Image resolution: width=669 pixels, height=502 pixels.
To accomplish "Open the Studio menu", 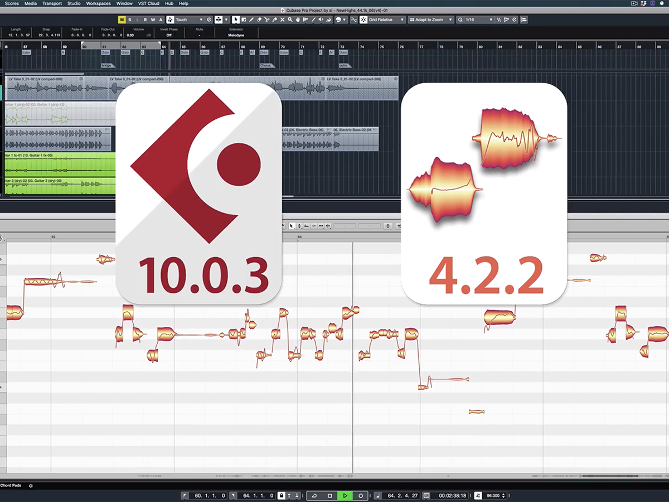I will coord(74,3).
